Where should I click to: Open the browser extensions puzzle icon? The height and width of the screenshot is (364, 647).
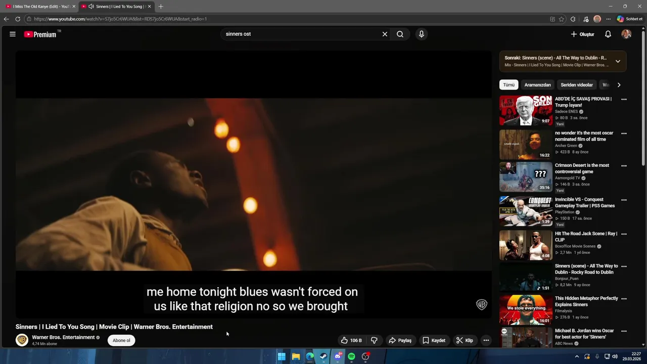coord(573,19)
